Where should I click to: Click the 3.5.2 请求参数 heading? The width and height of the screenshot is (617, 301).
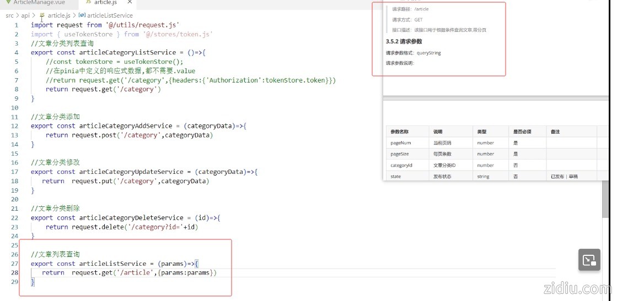coord(404,41)
